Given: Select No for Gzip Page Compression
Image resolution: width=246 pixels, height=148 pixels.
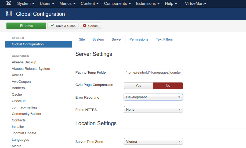Looking at the screenshot, I should pos(168,86).
